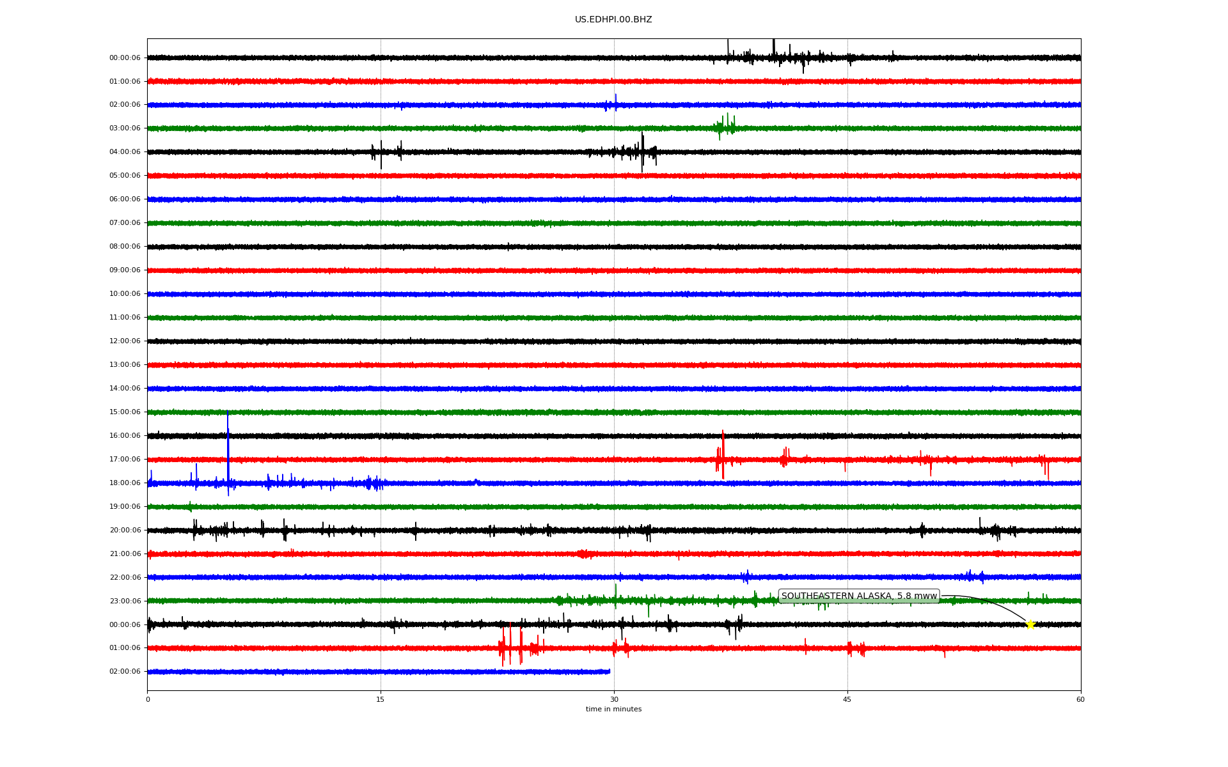Click the 30 minute x-axis tick label
This screenshot has height=767, width=1228.
coord(614,699)
